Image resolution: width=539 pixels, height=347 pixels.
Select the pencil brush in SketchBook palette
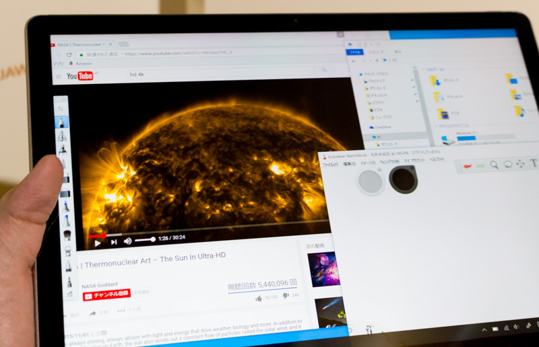pyautogui.click(x=61, y=122)
